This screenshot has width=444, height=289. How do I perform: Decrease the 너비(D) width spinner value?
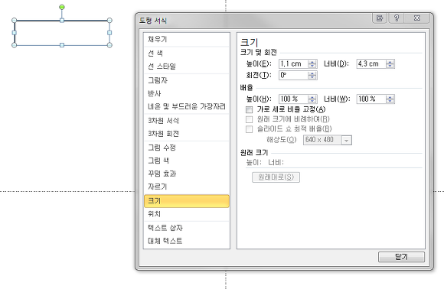(390, 66)
